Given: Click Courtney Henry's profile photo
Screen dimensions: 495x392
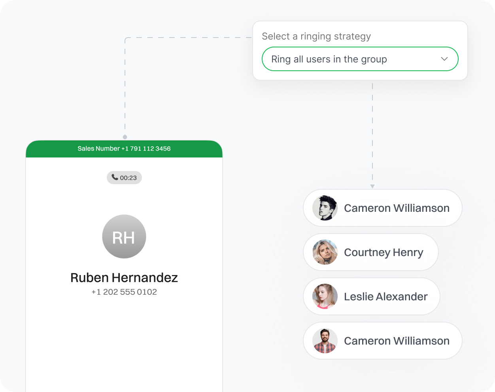Looking at the screenshot, I should tap(325, 252).
